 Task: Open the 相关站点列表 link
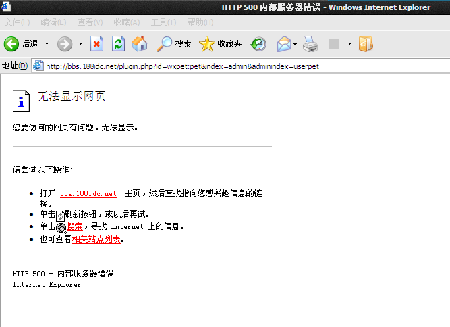pyautogui.click(x=96, y=239)
